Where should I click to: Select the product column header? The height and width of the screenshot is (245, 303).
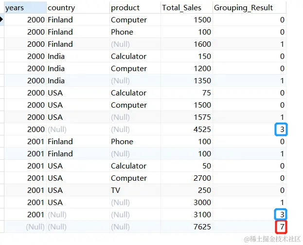click(x=135, y=8)
